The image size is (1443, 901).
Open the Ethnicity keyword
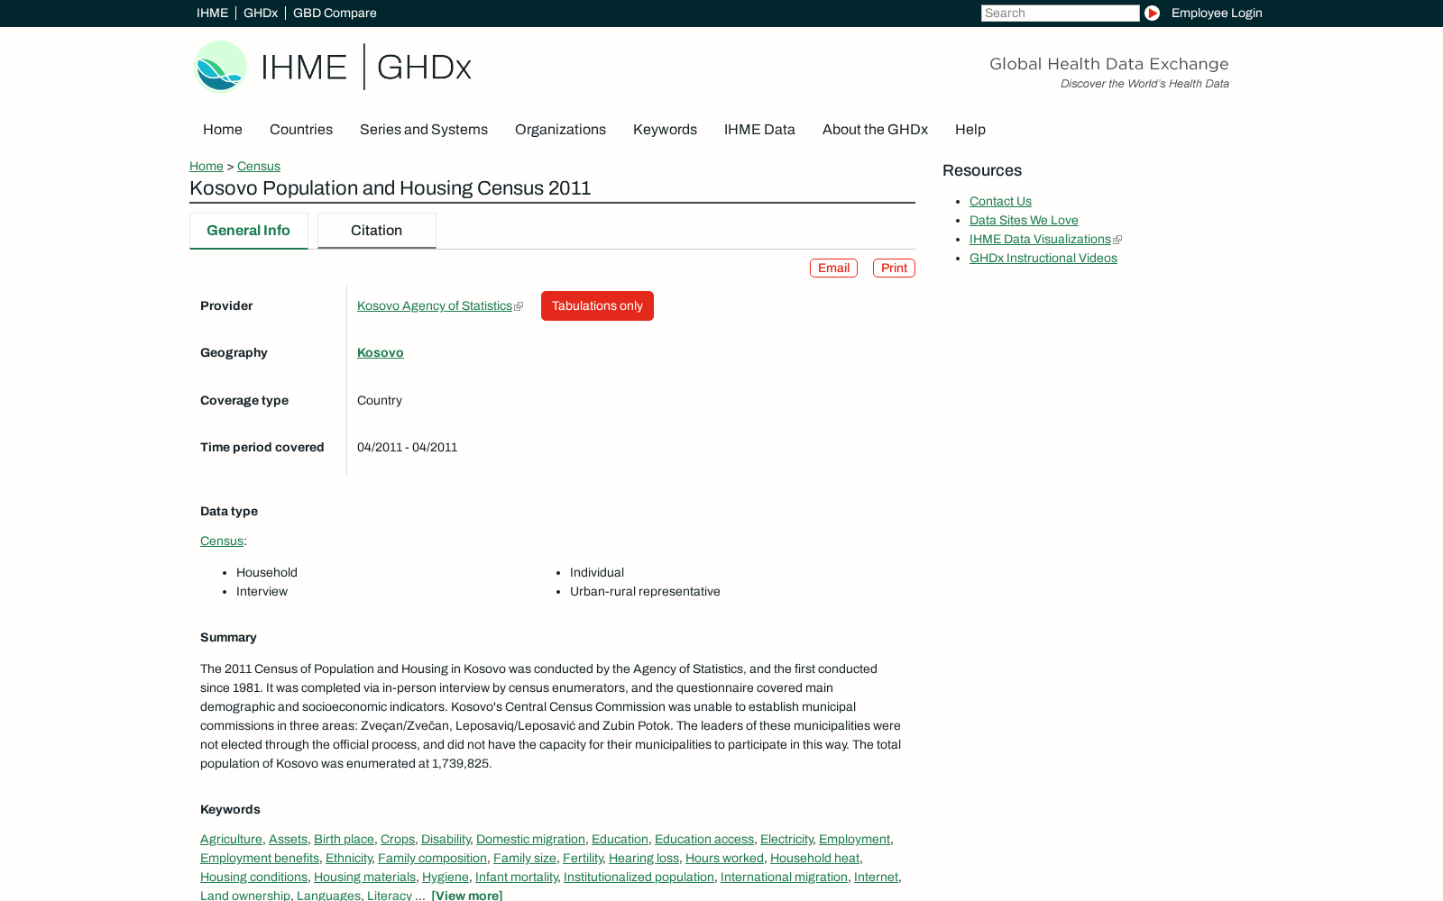click(349, 859)
